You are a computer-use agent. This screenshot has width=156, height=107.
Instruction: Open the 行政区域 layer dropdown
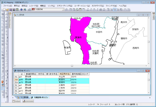pos(63,9)
